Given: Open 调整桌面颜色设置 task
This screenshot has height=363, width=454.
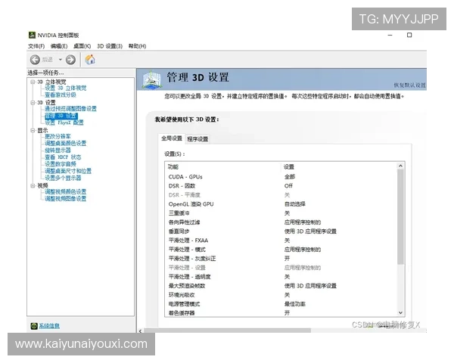Looking at the screenshot, I should [x=65, y=143].
